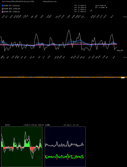The image size is (127, 167).
Task: Select the 'DOW PT: 1703.55' label
Action: pos(11,12)
